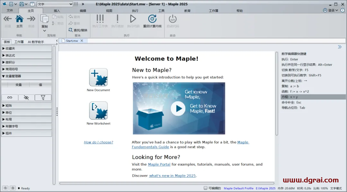Image resolution: width=347 pixels, height=192 pixels.
Task: Click the copy (复制) icon in ribbon
Action: point(44,19)
